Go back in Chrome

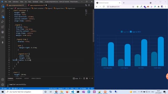[97, 7]
